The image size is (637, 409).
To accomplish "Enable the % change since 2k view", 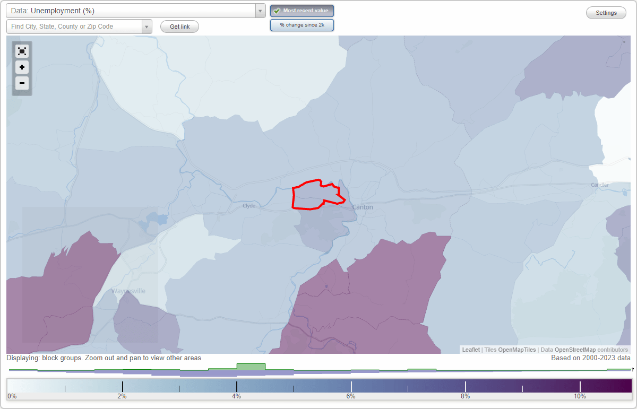I will (x=302, y=24).
